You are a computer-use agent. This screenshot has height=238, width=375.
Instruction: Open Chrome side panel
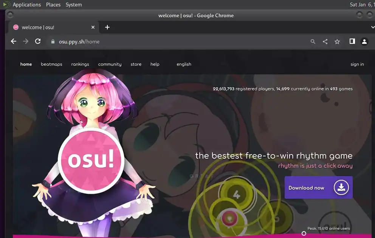click(x=352, y=41)
